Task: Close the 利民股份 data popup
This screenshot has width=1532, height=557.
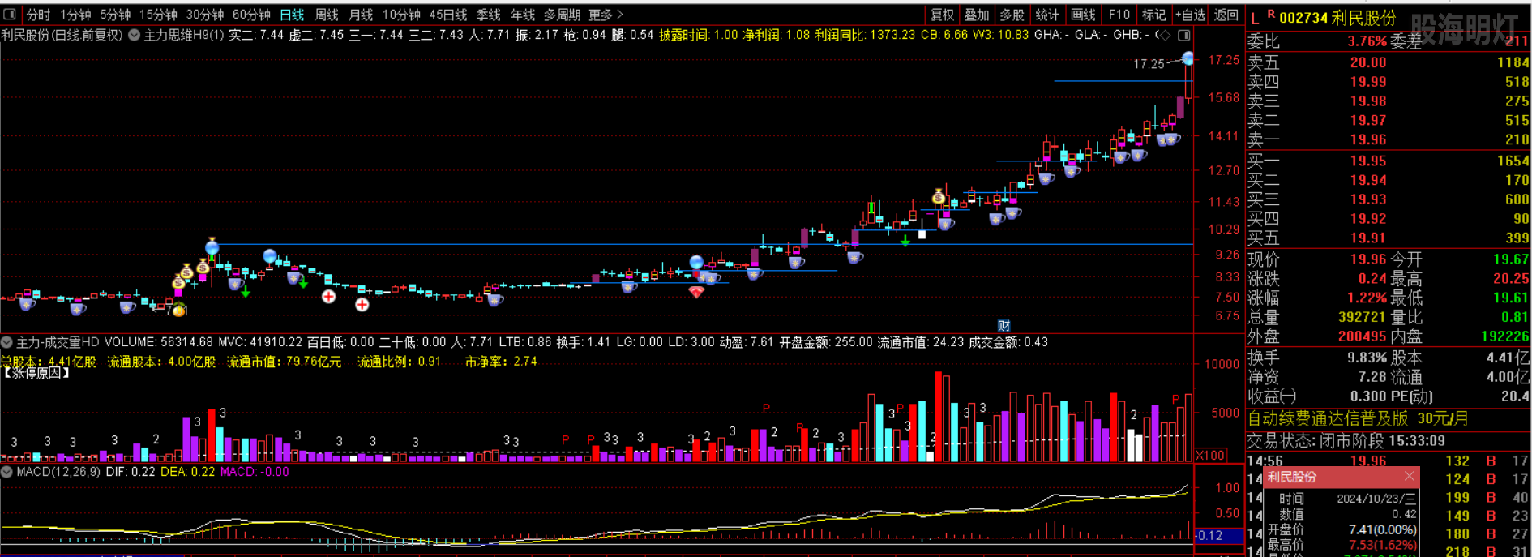Action: pos(1409,476)
